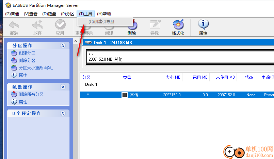Click the 删除所有分区 link
The image size is (274, 159).
[31, 94]
